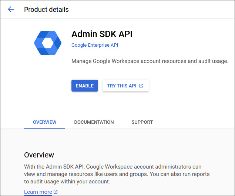Click first line starting With the Admin SDK
The height and width of the screenshot is (196, 235).
(113, 167)
